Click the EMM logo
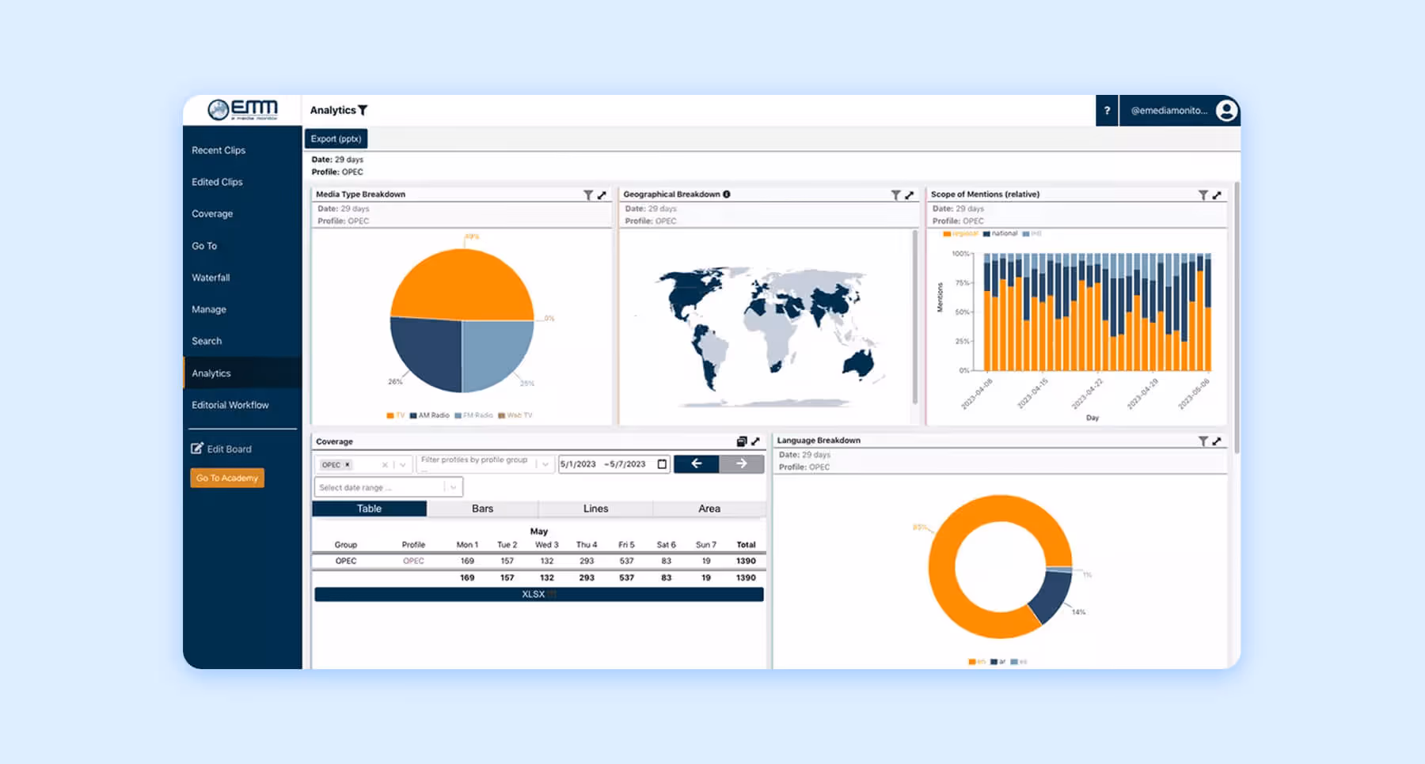The height and width of the screenshot is (764, 1425). click(x=242, y=110)
